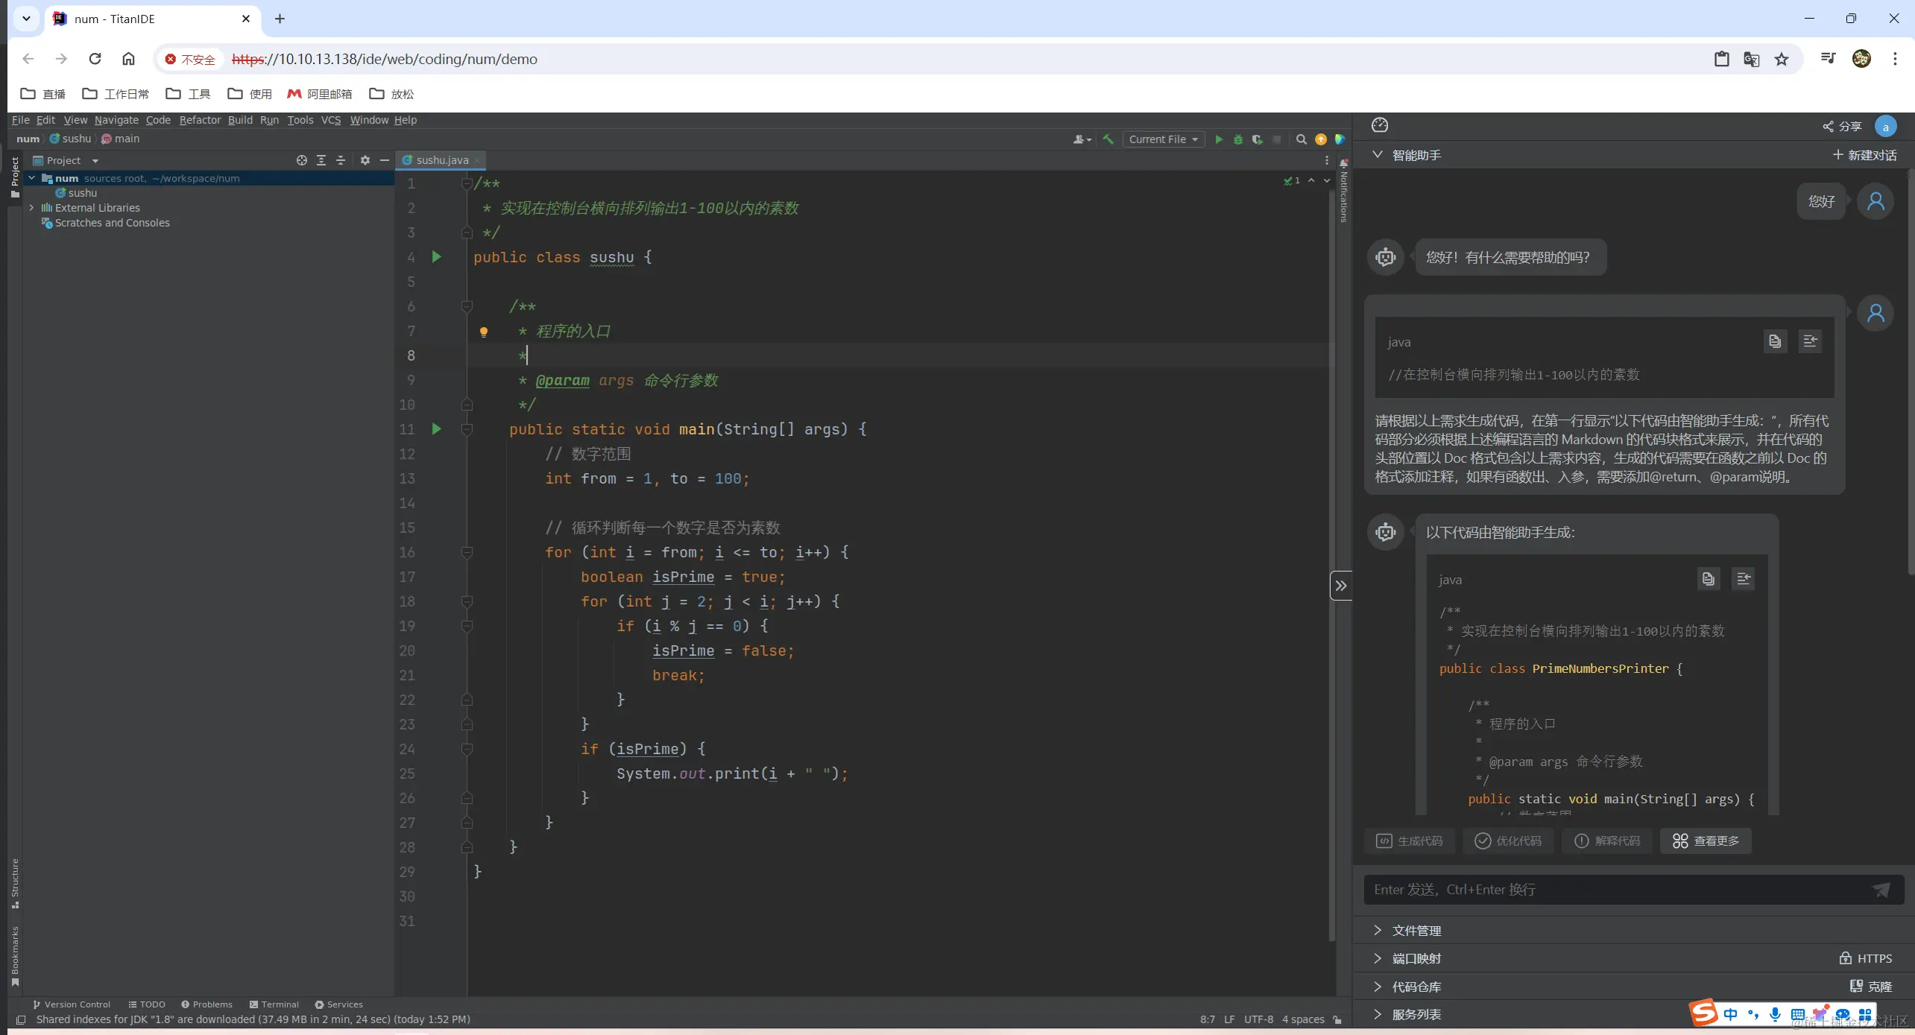Viewport: 1915px width, 1035px height.
Task: Collapse the num project root node
Action: point(32,178)
